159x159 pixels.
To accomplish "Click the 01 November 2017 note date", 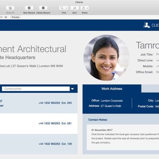I will coord(102,130).
